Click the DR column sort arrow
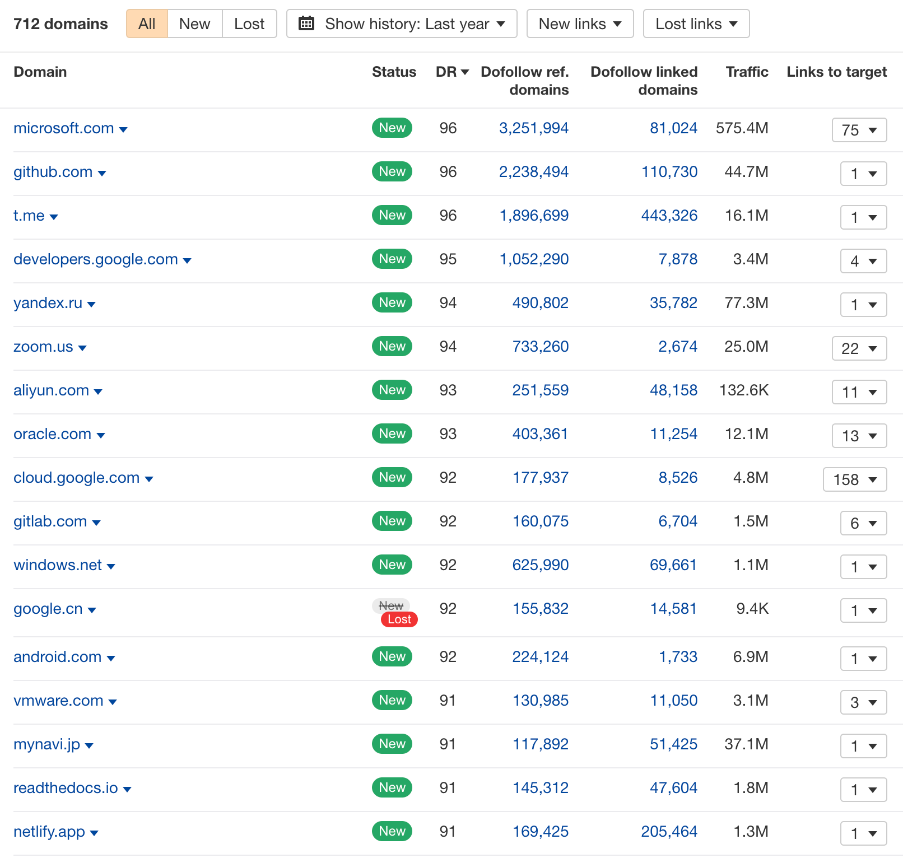This screenshot has height=858, width=903. [465, 72]
